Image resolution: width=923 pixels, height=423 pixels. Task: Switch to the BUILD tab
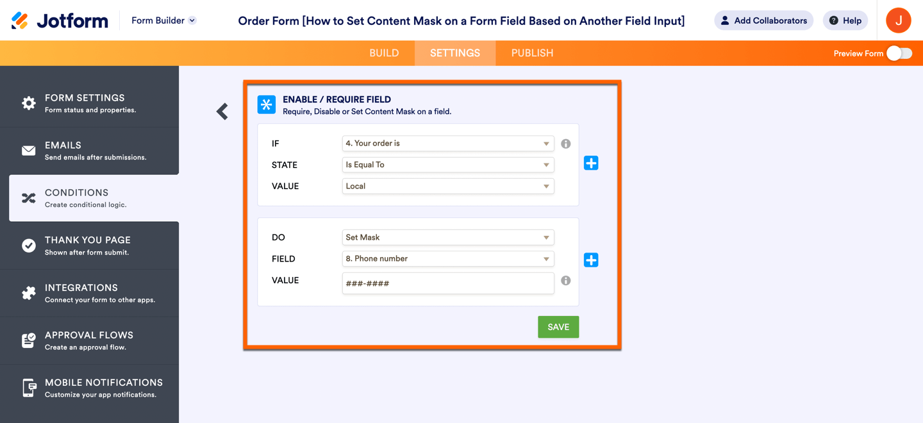click(x=384, y=53)
